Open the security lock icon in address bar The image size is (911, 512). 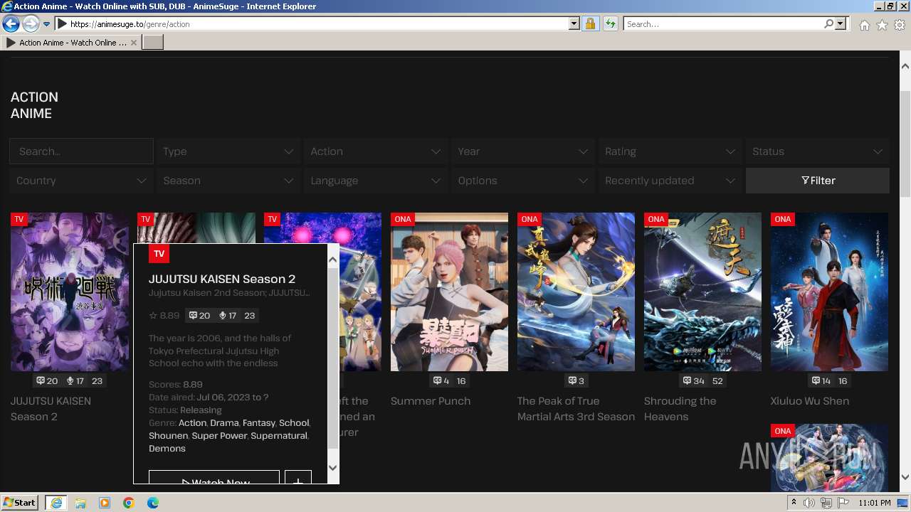590,24
